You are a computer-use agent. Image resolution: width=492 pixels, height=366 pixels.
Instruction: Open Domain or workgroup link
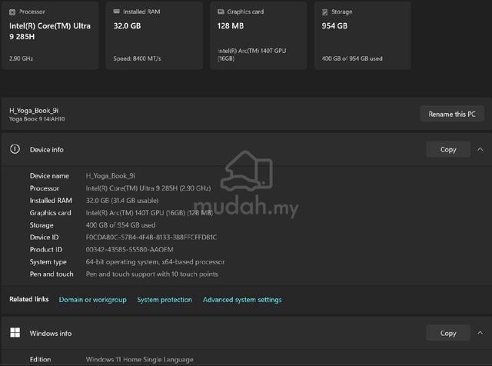point(92,299)
